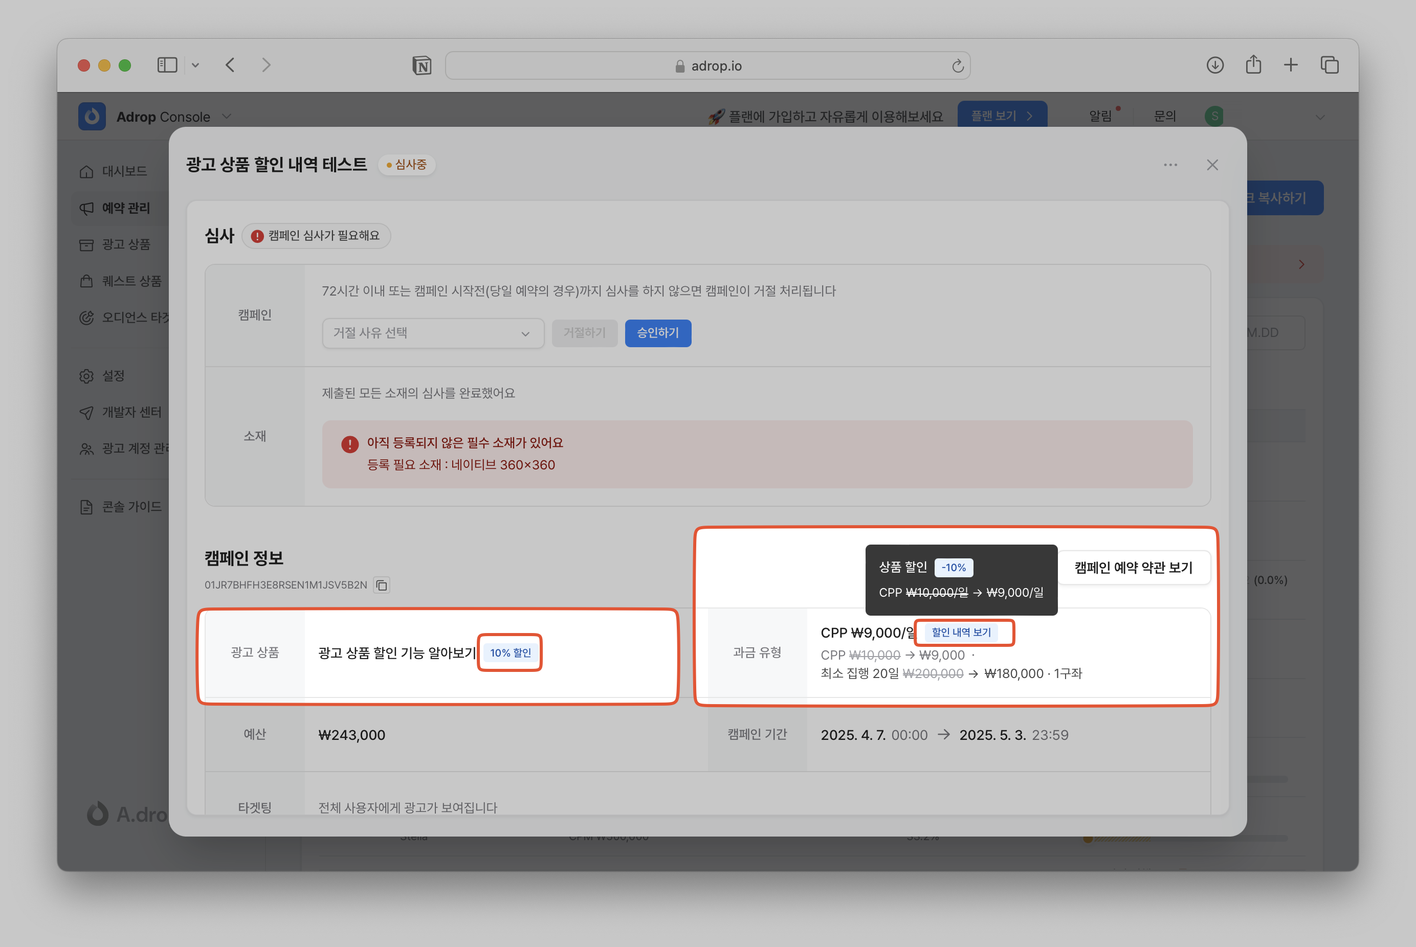
Task: Close the campaign detail modal
Action: pyautogui.click(x=1212, y=165)
